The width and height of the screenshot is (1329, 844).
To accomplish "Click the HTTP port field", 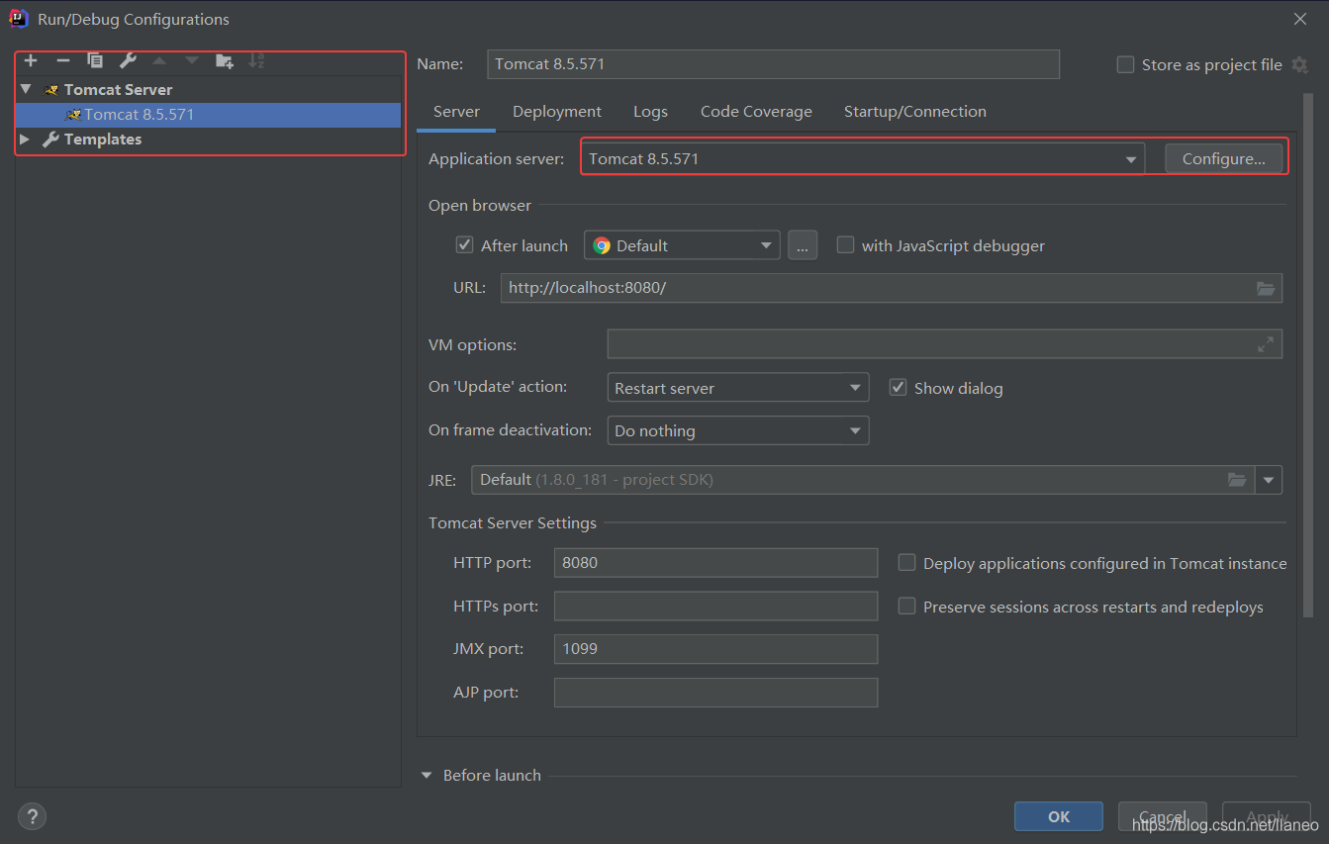I will tap(715, 563).
